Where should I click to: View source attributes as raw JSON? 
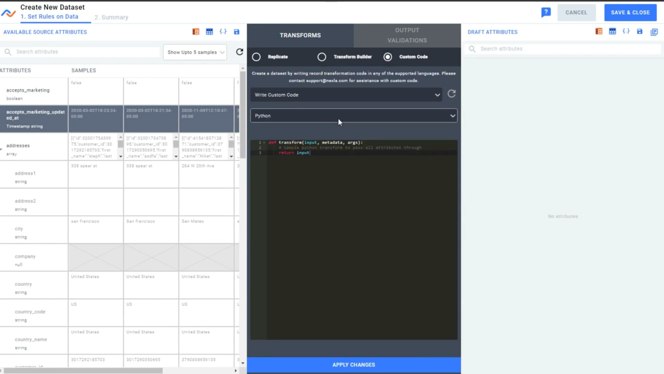[223, 31]
